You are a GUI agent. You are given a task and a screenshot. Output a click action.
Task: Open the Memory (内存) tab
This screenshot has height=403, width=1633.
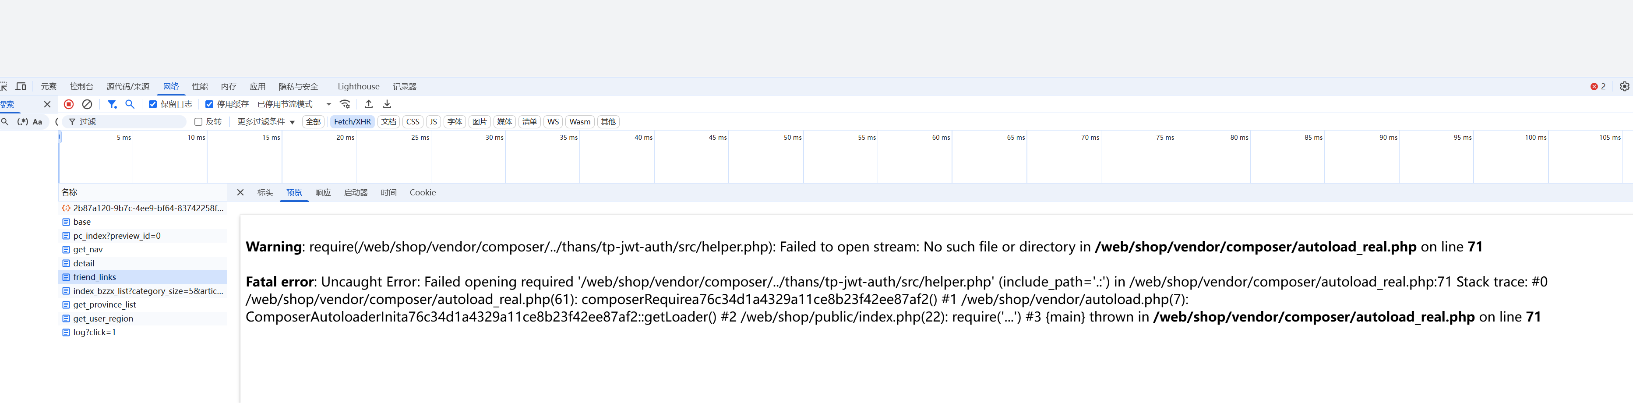(229, 86)
